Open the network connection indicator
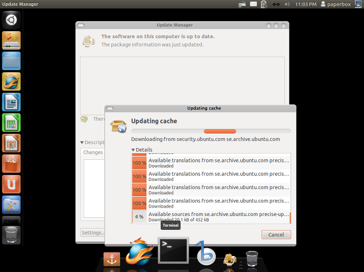Screen dimensions: 364x272 276,4
